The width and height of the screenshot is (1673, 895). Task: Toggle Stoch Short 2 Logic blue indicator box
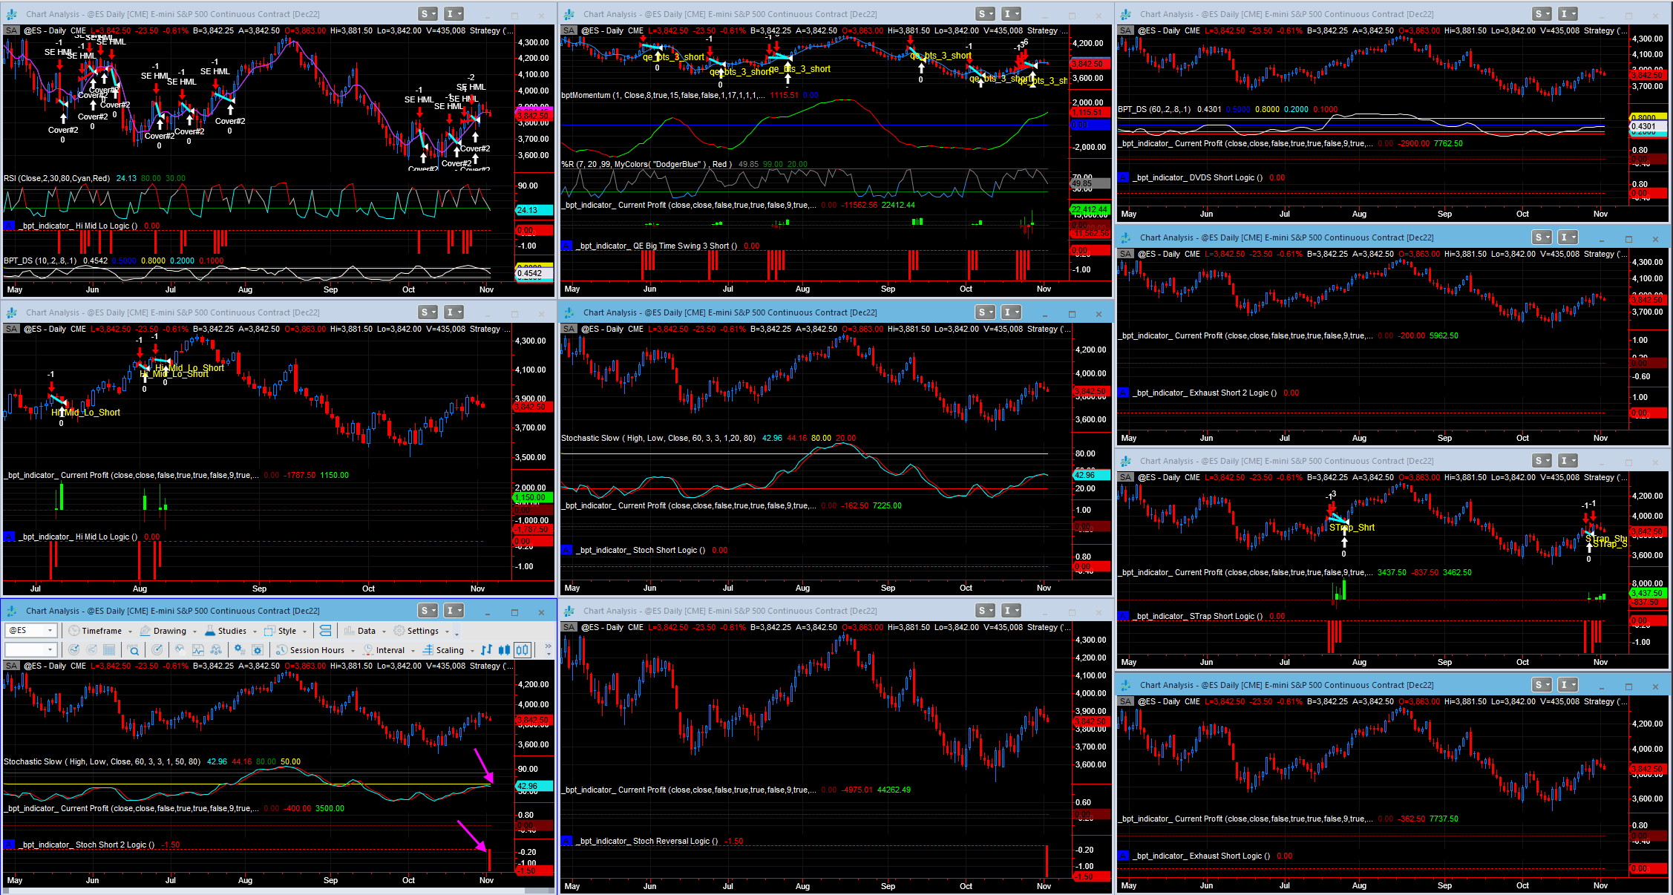[x=9, y=845]
